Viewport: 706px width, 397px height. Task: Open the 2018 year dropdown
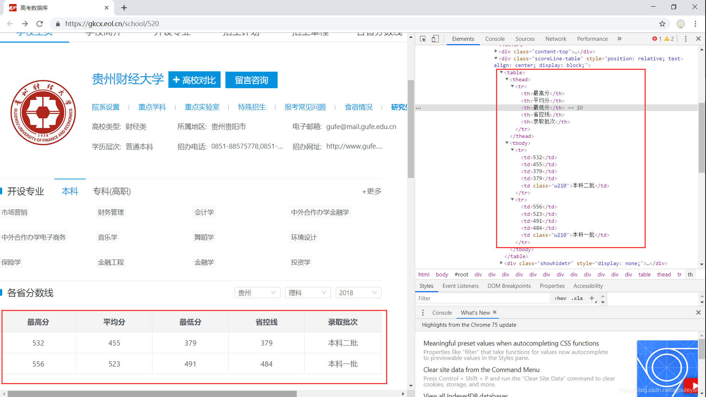coord(359,293)
